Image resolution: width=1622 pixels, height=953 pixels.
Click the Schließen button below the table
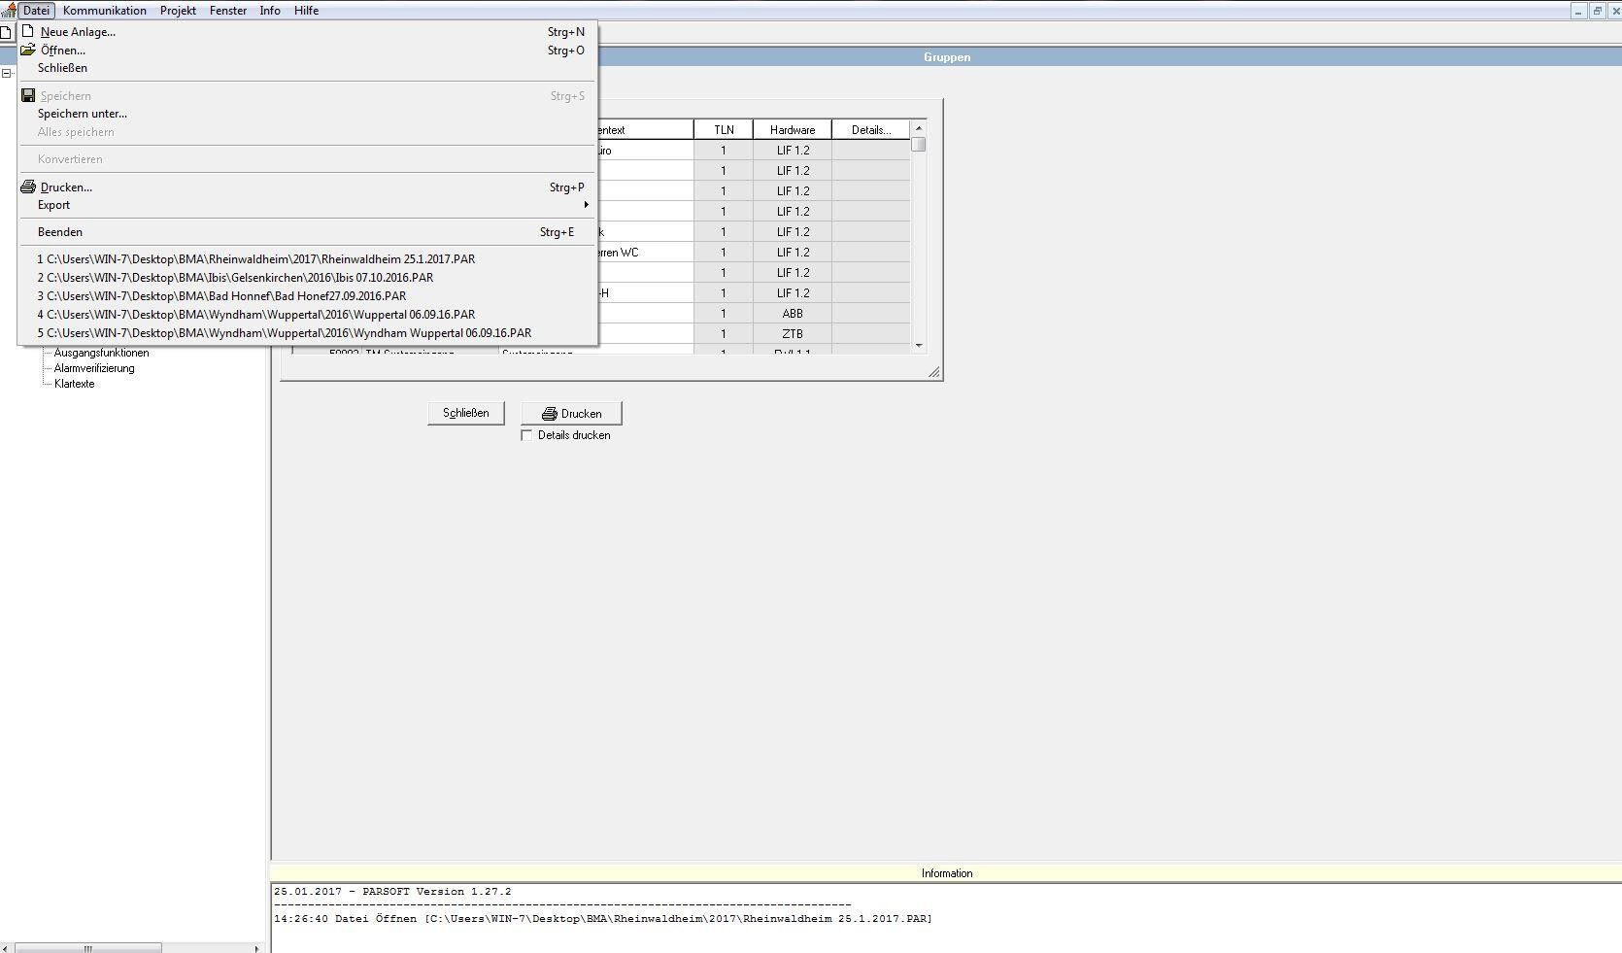(466, 413)
